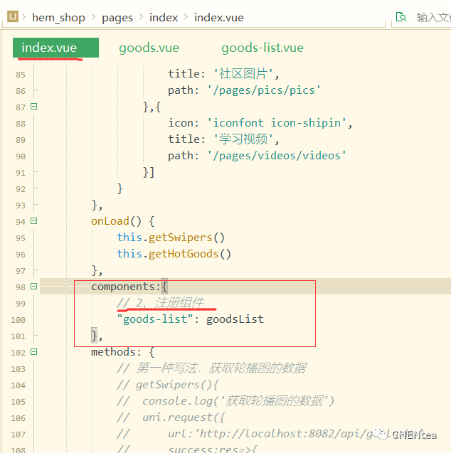The width and height of the screenshot is (451, 453).
Task: Focus the file search input box
Action: point(433,17)
